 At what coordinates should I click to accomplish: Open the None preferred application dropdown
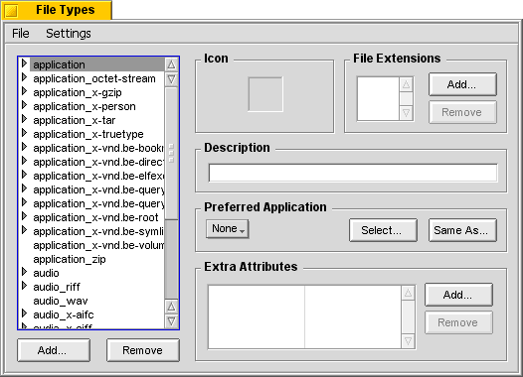pyautogui.click(x=227, y=229)
